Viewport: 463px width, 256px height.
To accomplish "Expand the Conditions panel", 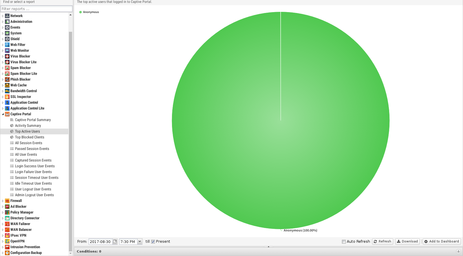I will 458,251.
